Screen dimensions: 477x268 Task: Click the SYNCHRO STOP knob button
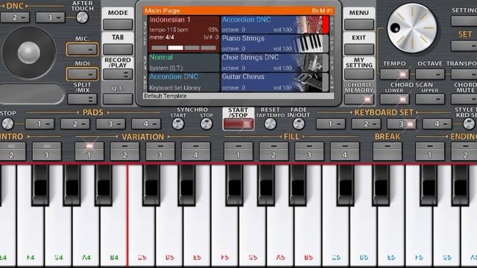[206, 124]
